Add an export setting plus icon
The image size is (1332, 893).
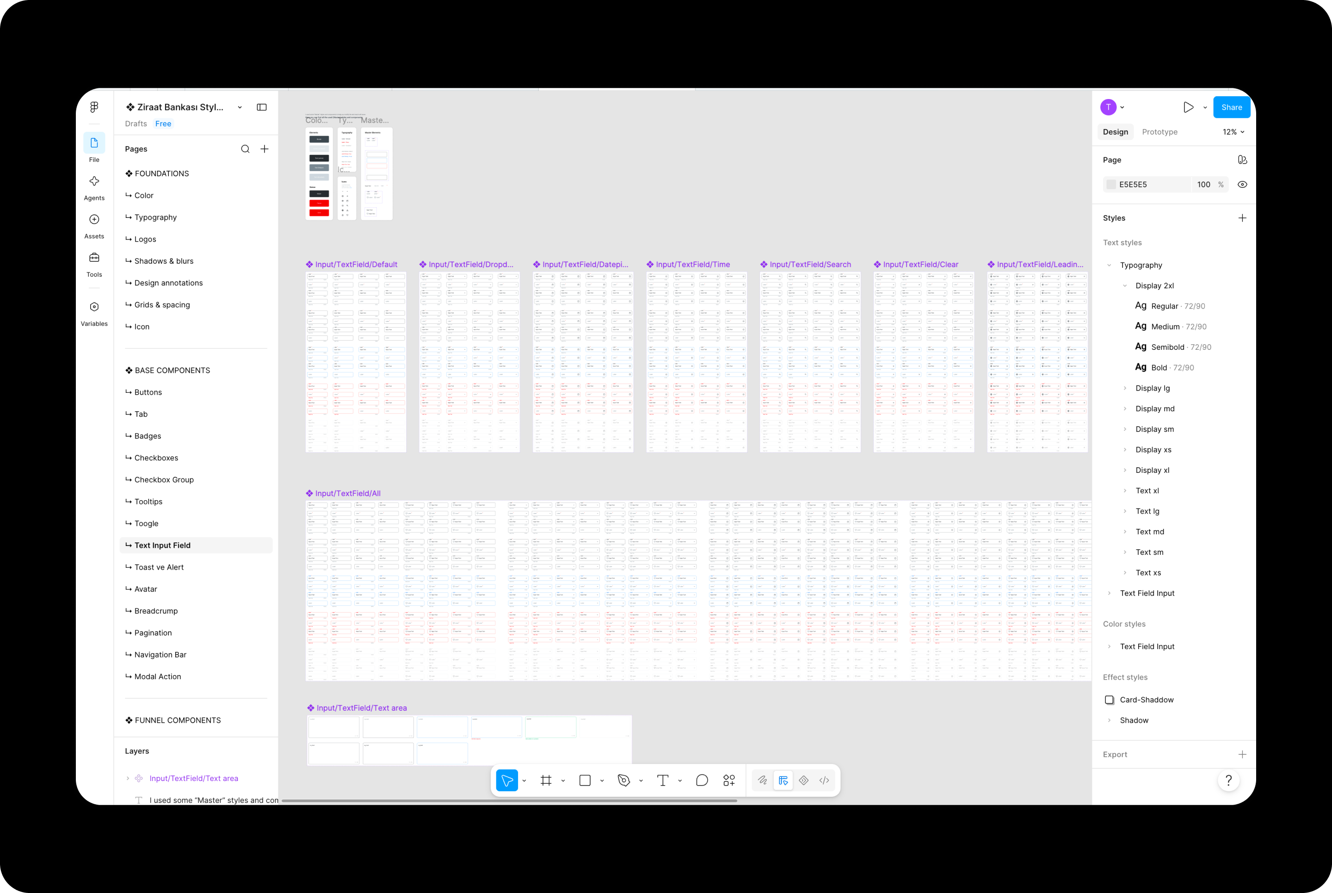click(1243, 755)
